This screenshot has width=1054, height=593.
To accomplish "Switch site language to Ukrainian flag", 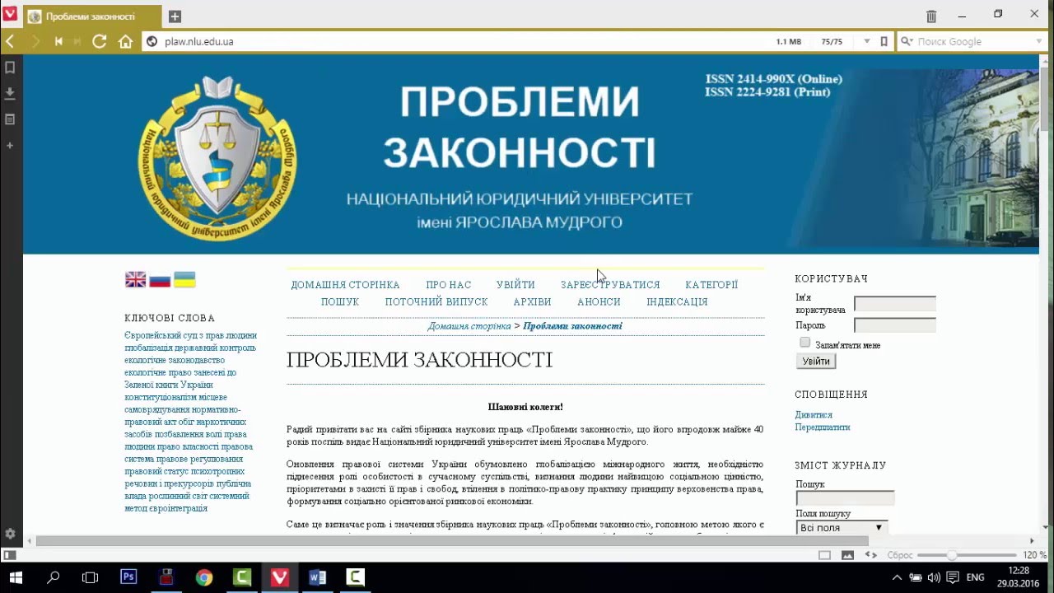I will (x=184, y=280).
